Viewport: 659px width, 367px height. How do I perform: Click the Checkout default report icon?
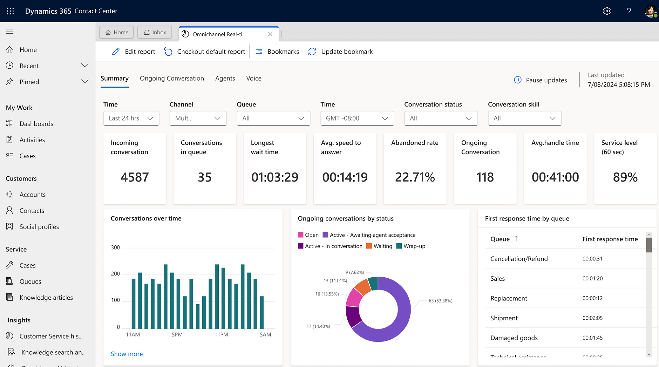(x=168, y=51)
